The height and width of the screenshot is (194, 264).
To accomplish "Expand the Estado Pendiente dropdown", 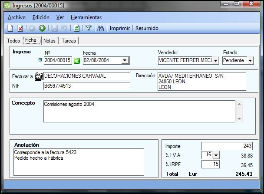I will (x=251, y=60).
